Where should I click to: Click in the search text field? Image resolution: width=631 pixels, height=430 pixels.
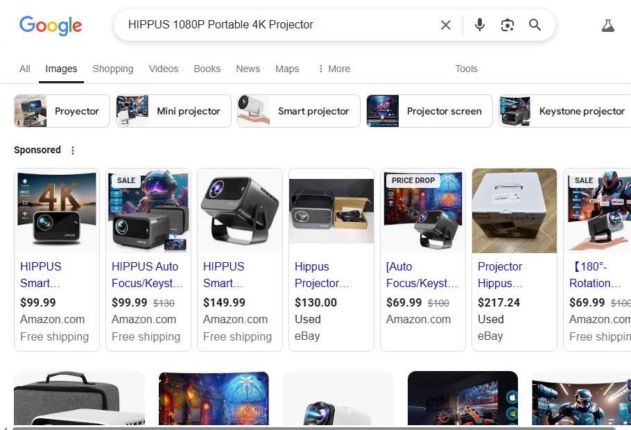[x=277, y=25]
